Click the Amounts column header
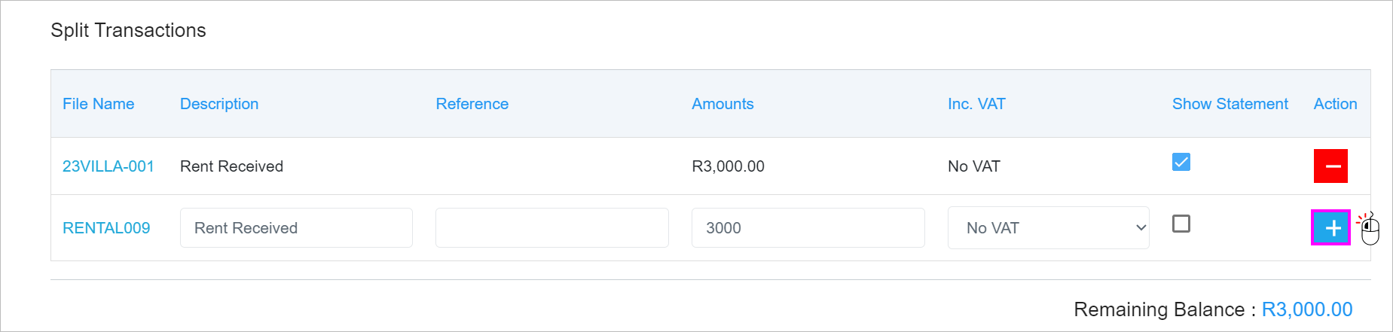The image size is (1393, 332). coord(722,104)
